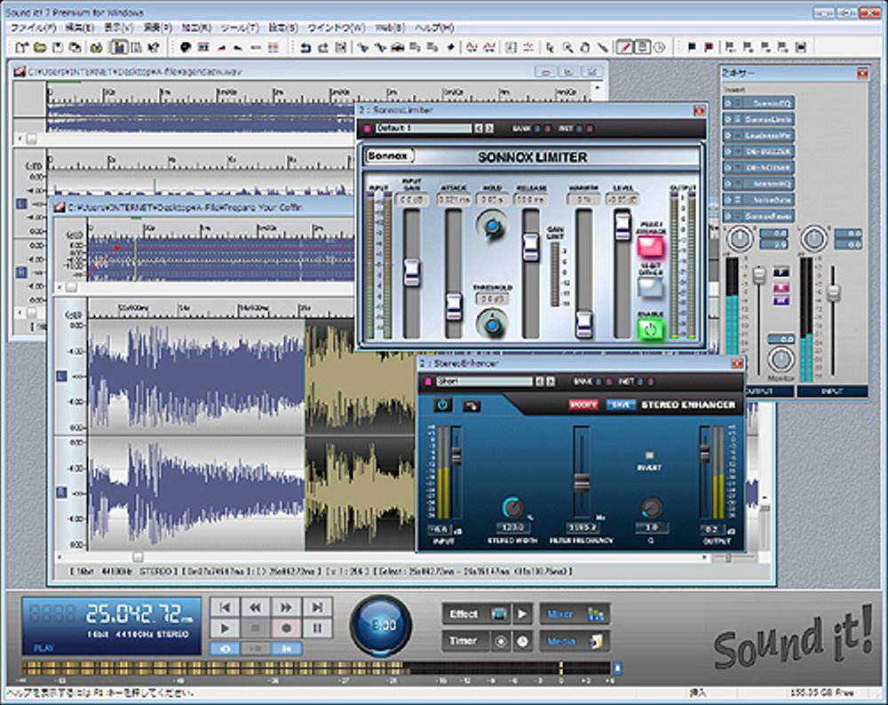Viewport: 888px width, 705px height.
Task: Click the fast-forward button in transport
Action: tap(287, 607)
